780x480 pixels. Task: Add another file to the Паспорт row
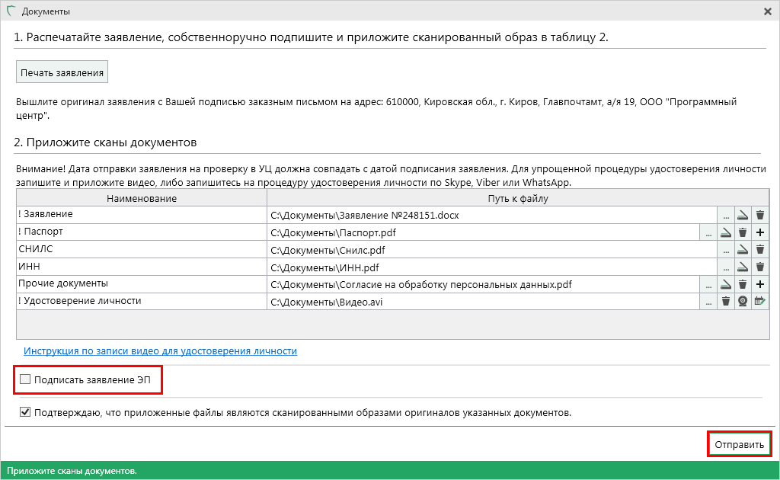pyautogui.click(x=759, y=232)
